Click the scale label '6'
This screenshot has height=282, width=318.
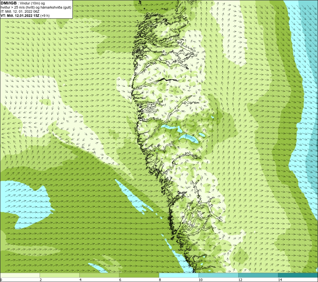coord(120,280)
